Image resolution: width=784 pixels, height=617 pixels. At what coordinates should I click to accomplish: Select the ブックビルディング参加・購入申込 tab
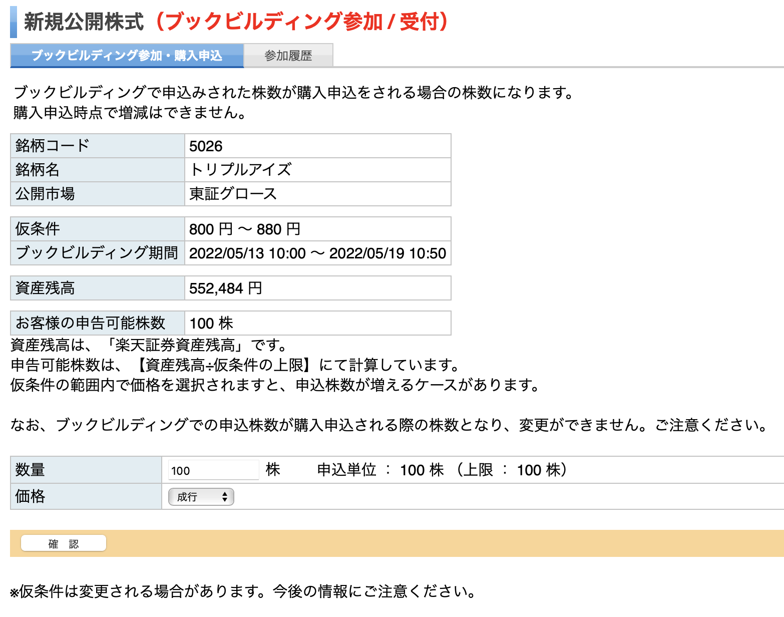(127, 55)
